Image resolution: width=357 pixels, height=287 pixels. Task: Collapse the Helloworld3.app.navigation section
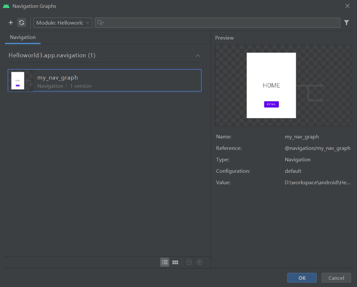point(197,56)
